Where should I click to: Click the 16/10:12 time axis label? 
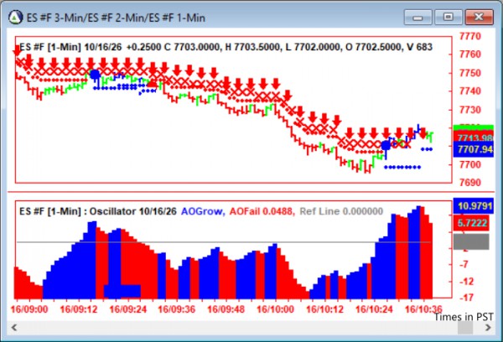(324, 309)
